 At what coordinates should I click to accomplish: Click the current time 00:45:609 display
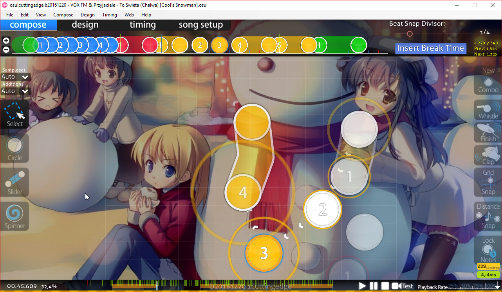pos(22,286)
